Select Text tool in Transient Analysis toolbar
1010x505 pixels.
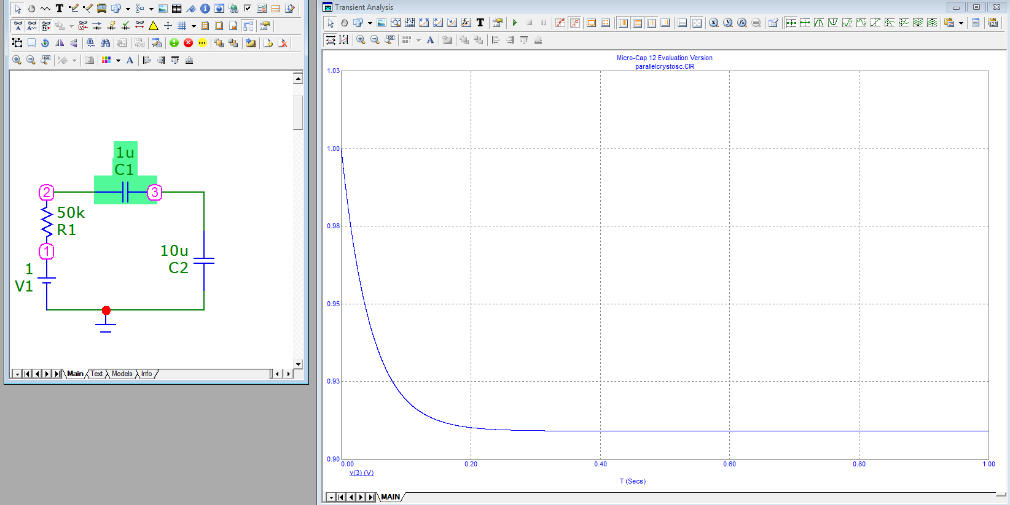coord(480,23)
